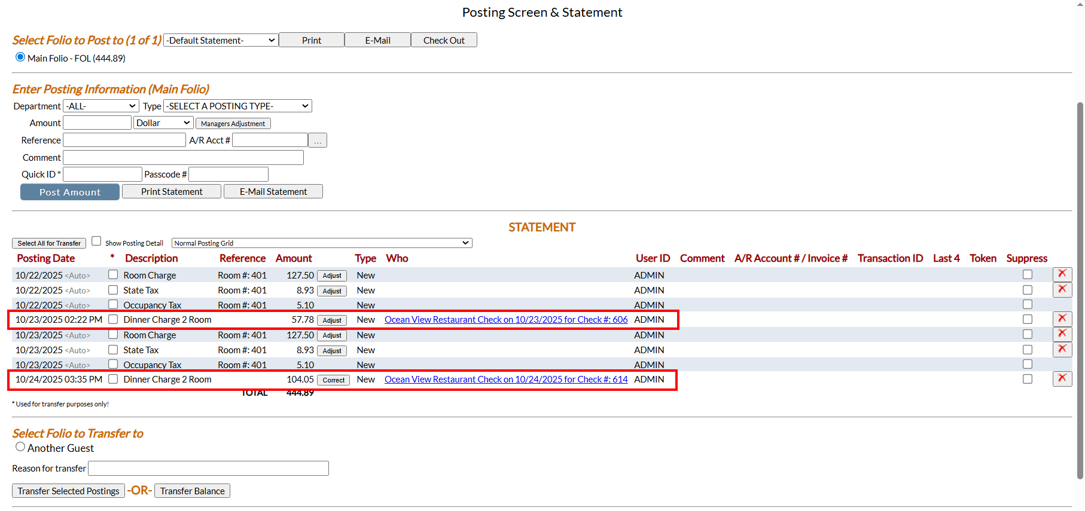This screenshot has height=511, width=1085.
Task: Focus the A/R Acct # field
Action: (270, 140)
